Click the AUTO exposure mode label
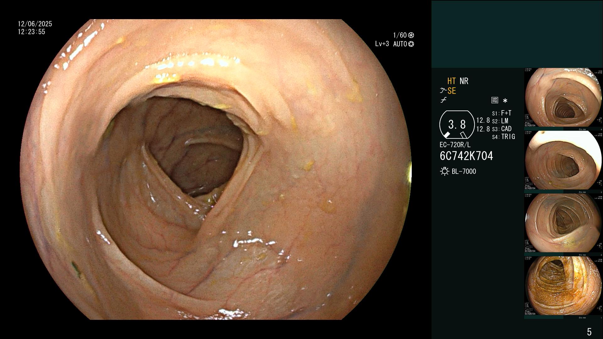This screenshot has height=339, width=603. click(x=400, y=44)
